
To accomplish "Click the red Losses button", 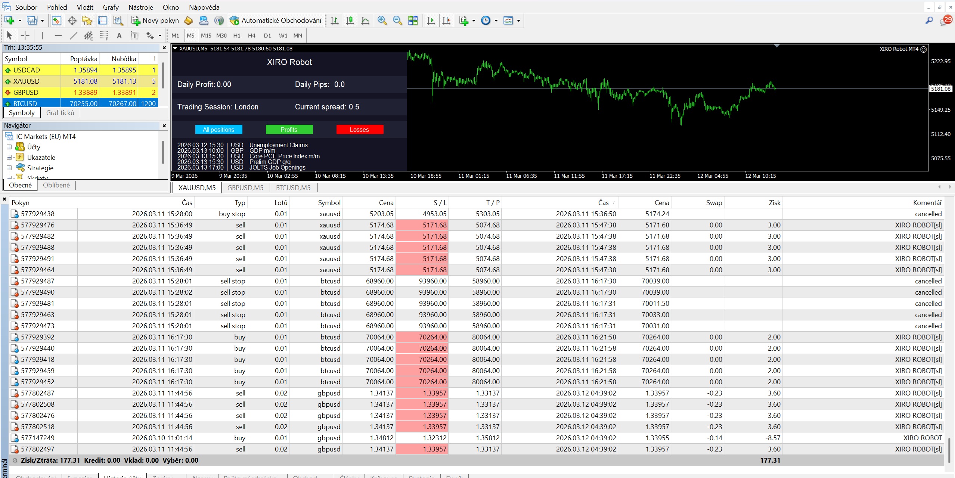I will 360,130.
